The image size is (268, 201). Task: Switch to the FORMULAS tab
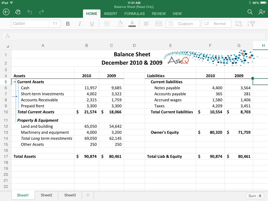coord(134,14)
